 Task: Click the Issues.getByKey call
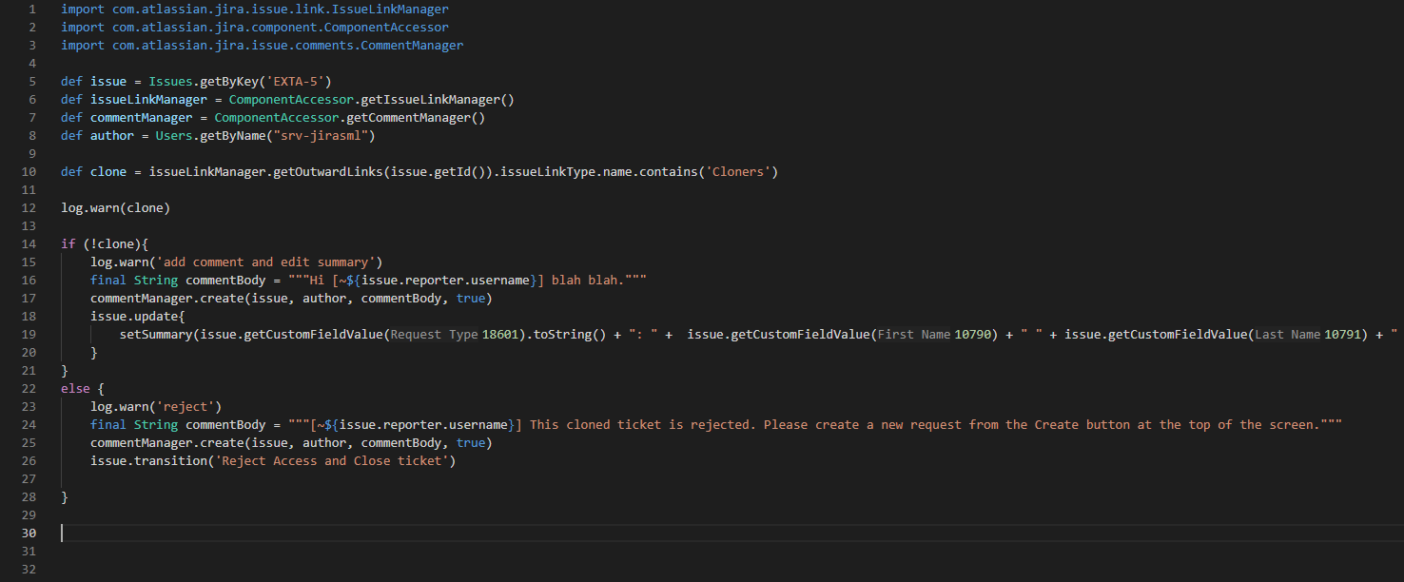pyautogui.click(x=240, y=81)
